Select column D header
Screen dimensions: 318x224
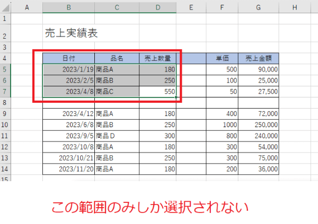click(158, 7)
